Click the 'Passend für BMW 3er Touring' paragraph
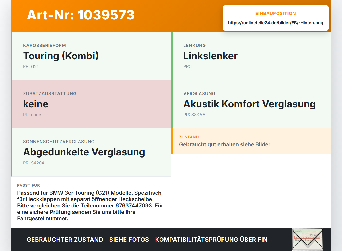Screen dimensions: 342x251 tap(90, 206)
